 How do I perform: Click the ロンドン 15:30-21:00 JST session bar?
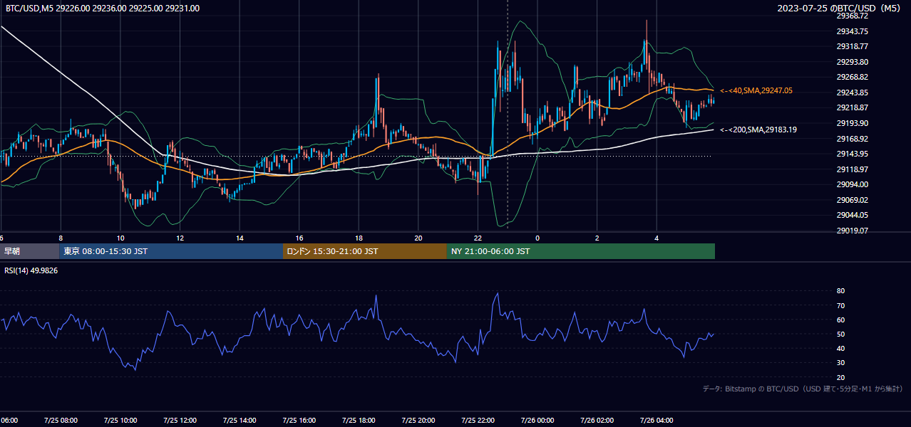(x=365, y=251)
